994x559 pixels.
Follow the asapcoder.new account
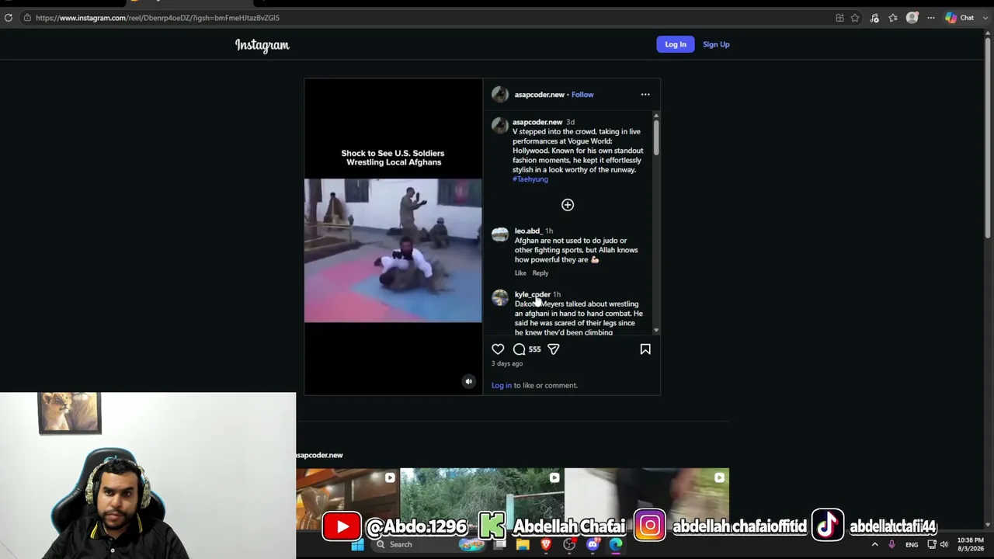[582, 95]
